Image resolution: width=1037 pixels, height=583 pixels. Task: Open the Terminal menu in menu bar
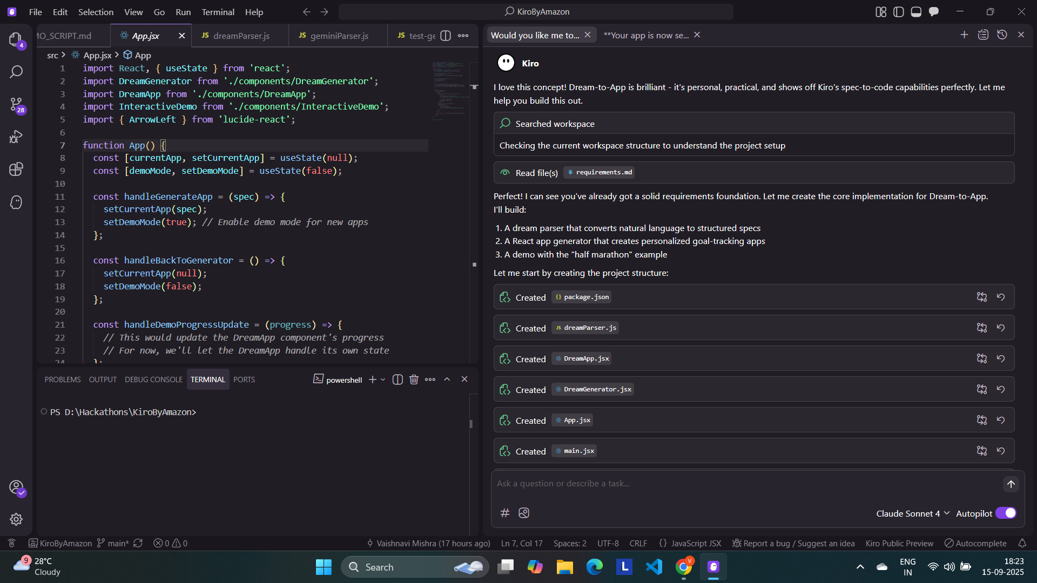pos(218,12)
